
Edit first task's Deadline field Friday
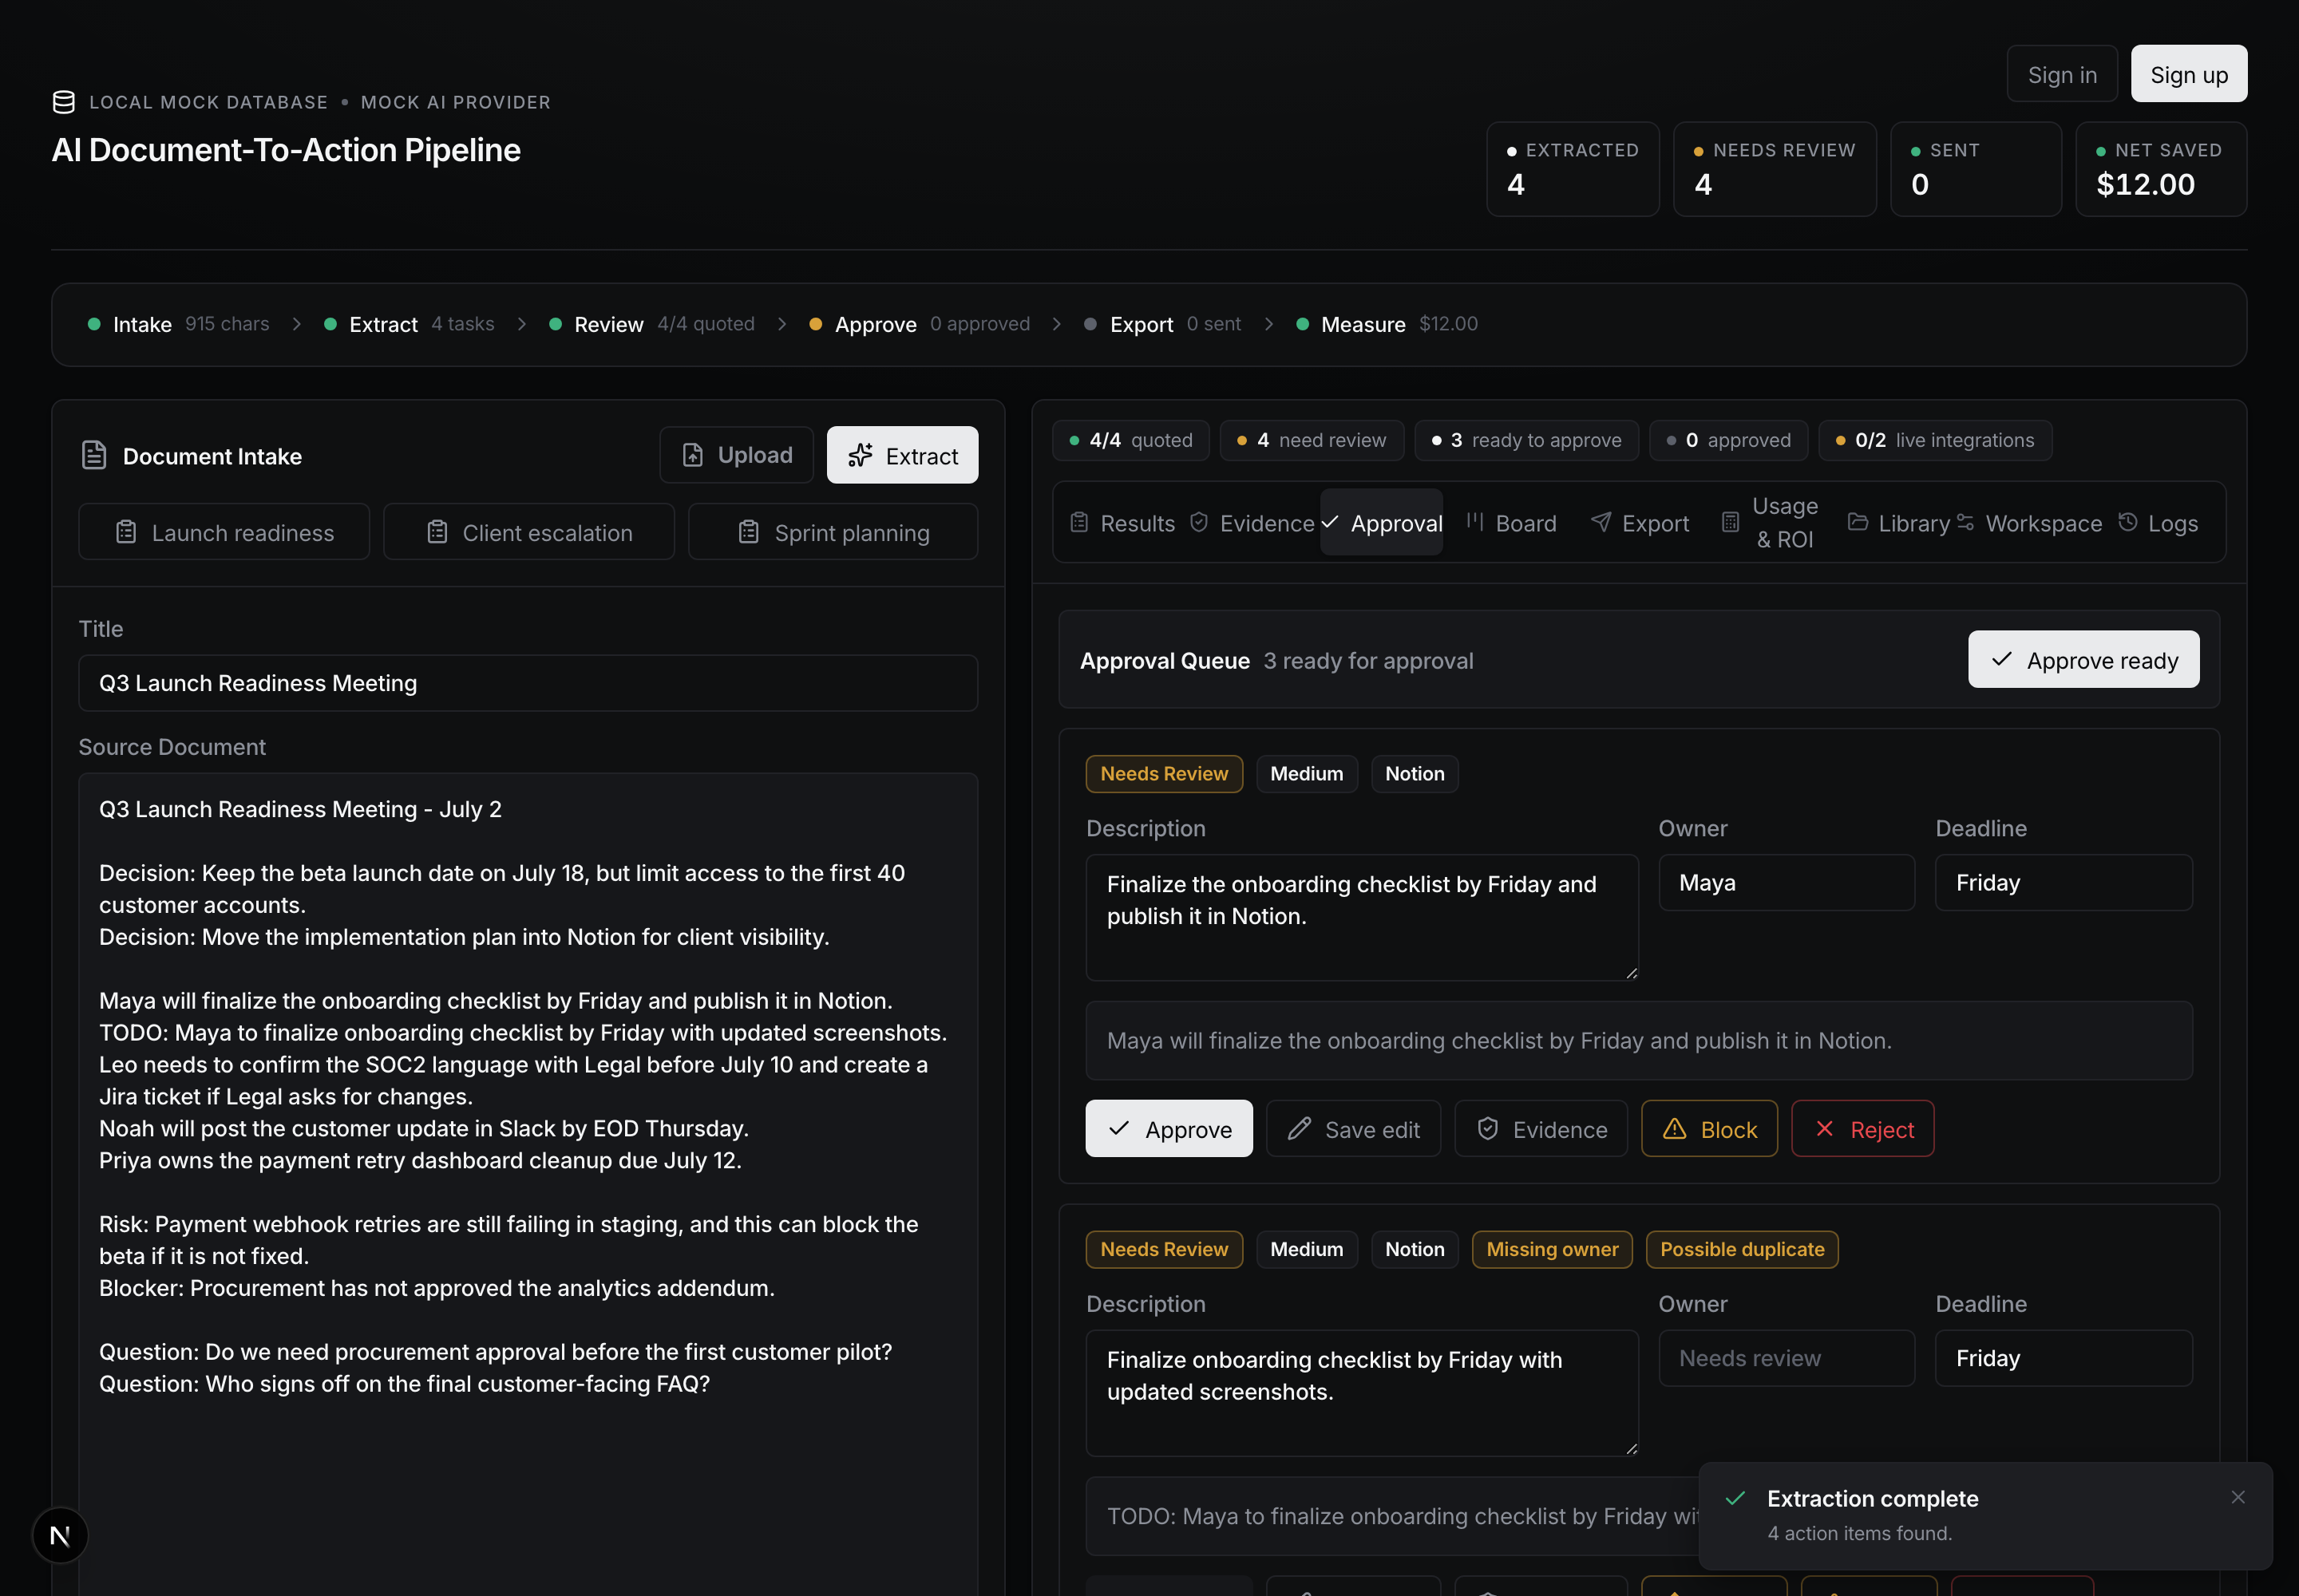tap(2063, 883)
